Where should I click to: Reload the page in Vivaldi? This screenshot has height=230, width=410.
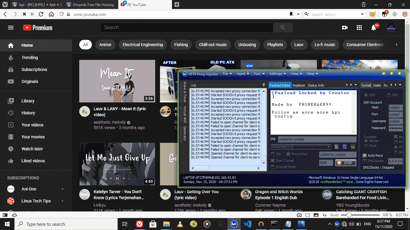41,14
